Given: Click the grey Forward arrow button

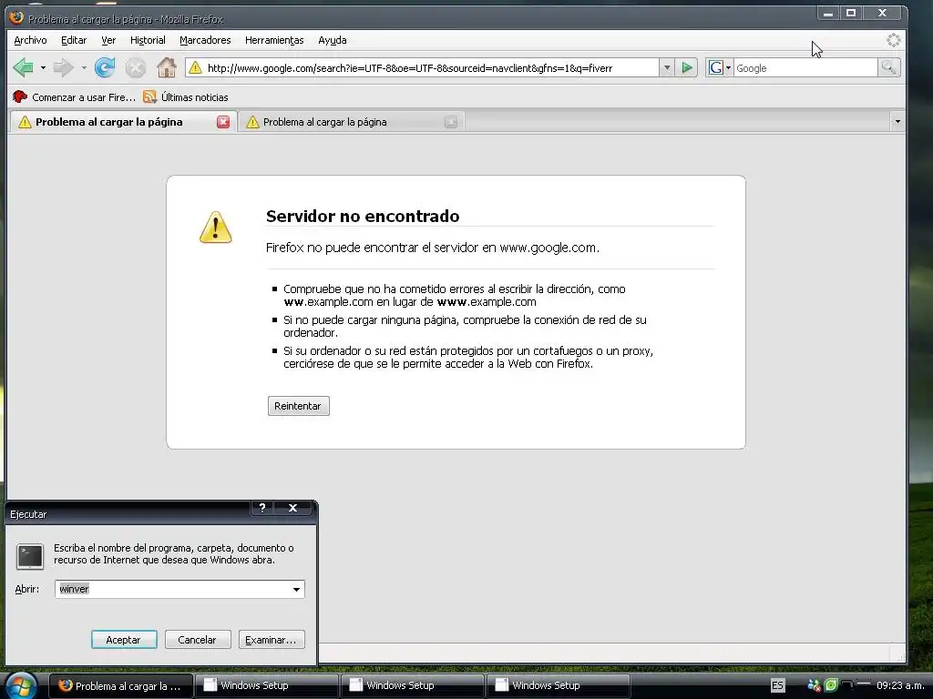Looking at the screenshot, I should (63, 67).
